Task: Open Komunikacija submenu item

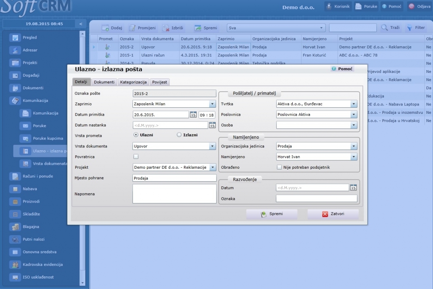Action: coord(45,113)
